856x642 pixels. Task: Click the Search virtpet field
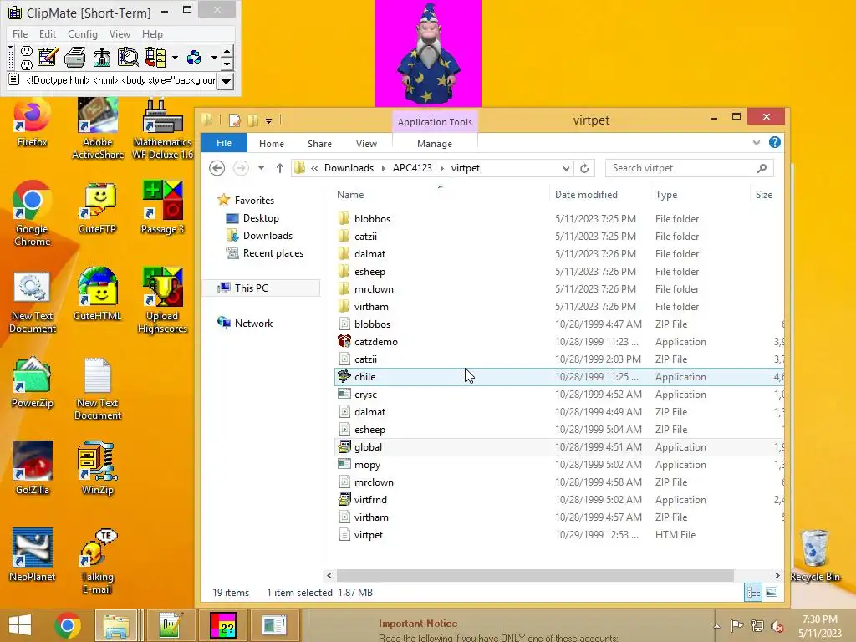[x=690, y=168]
